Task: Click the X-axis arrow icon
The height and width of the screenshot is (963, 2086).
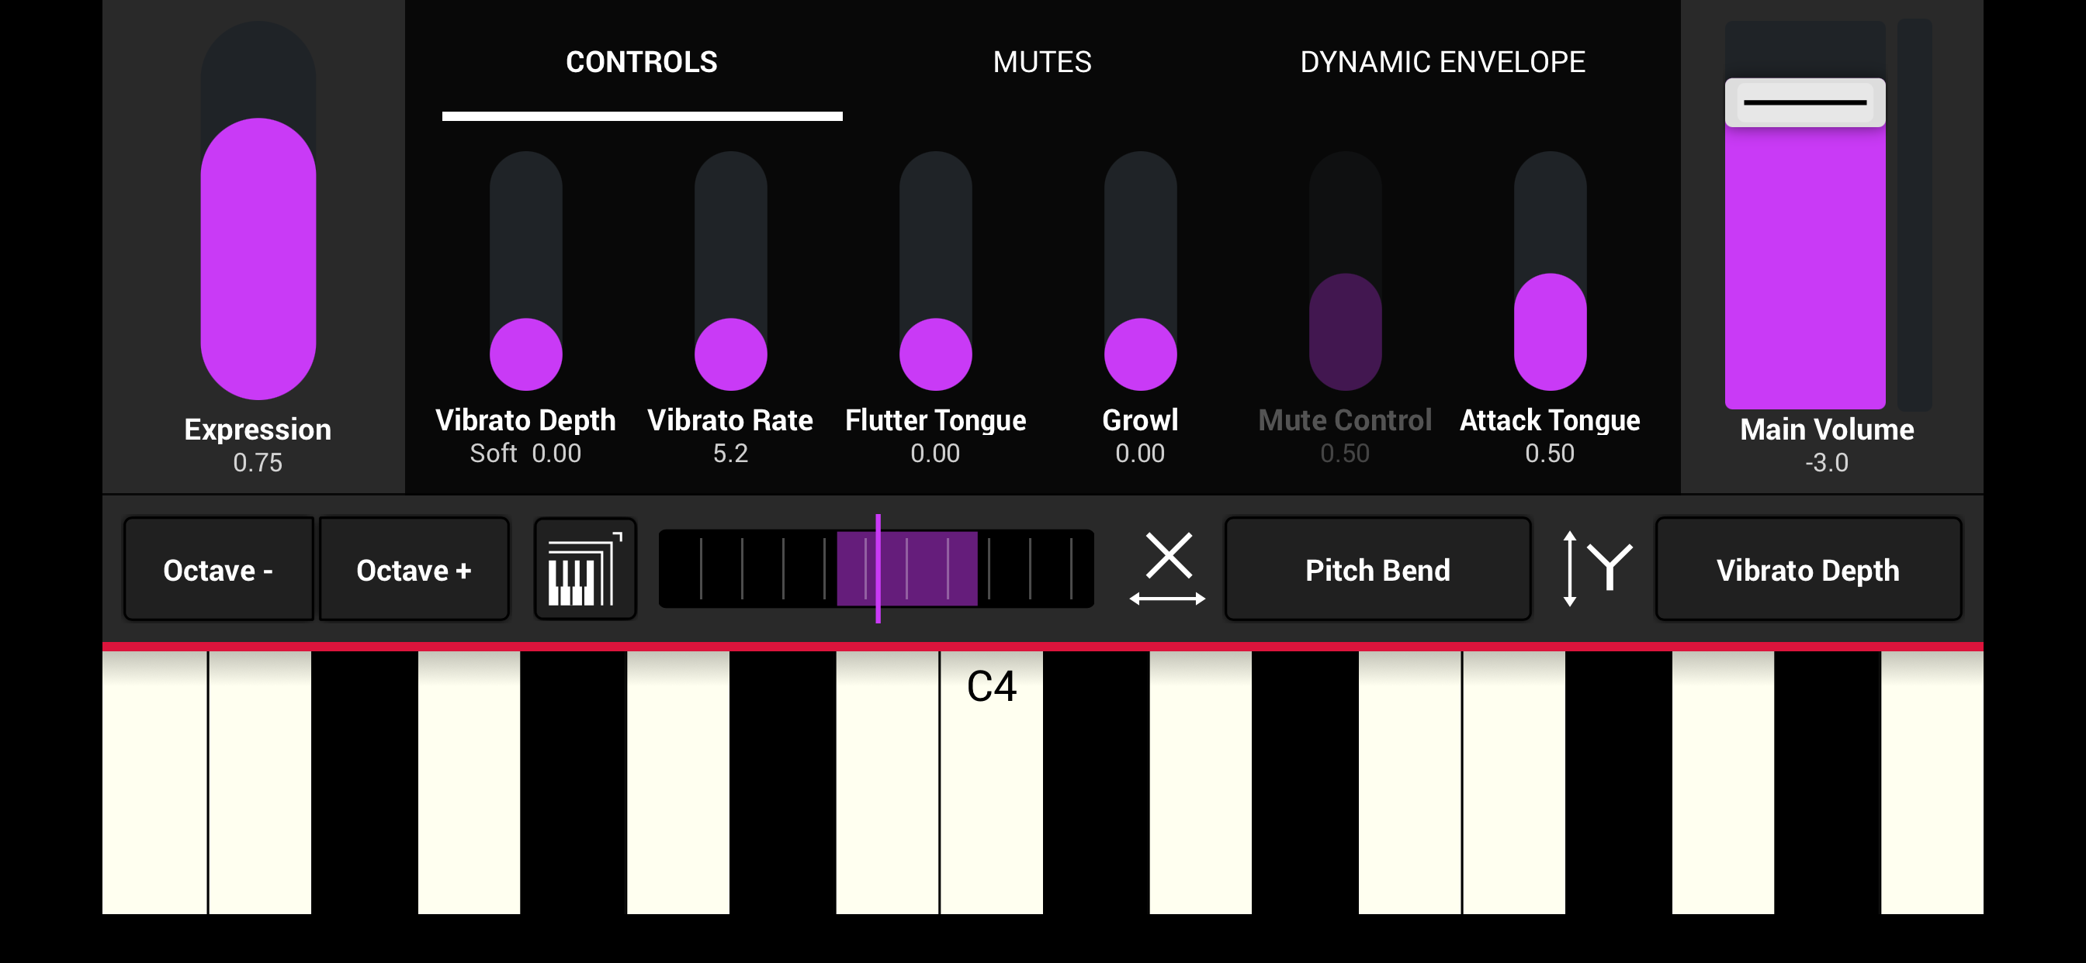Action: tap(1167, 569)
